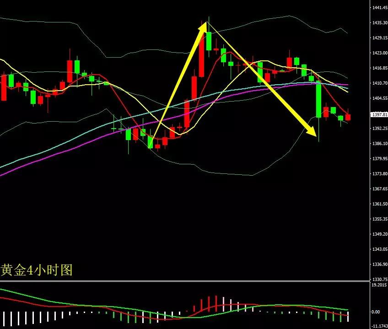388x329 pixels.
Task: Select the 1386.10 price axis label
Action: pyautogui.click(x=380, y=144)
